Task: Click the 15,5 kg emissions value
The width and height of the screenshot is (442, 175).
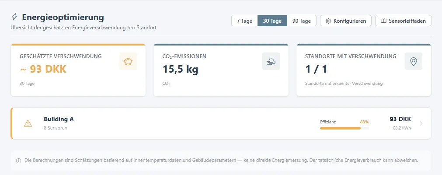Action: [181, 69]
